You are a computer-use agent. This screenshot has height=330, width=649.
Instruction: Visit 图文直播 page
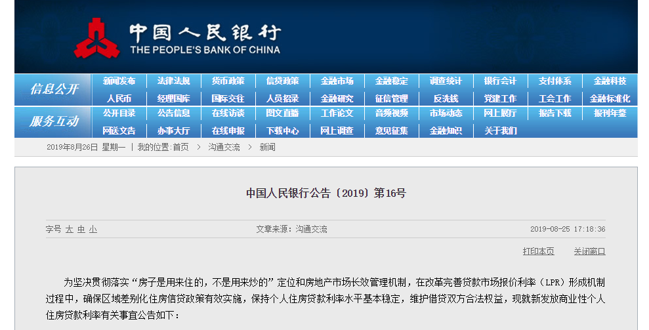[282, 113]
